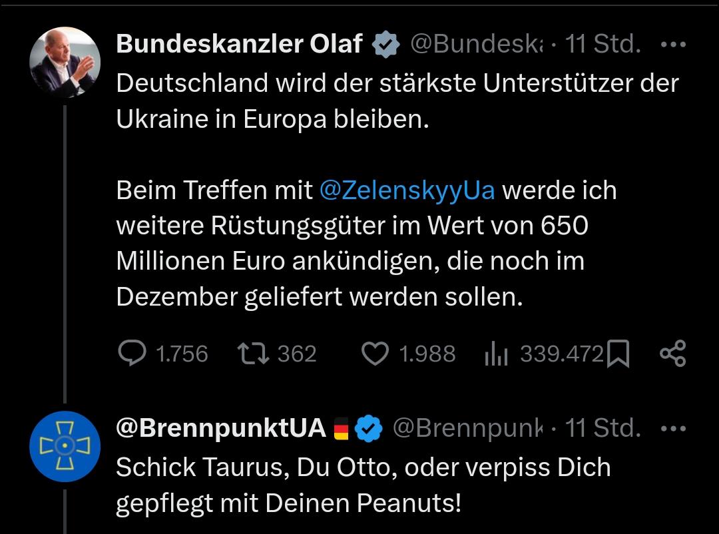
Task: Click the @ZelenskyyUa mention link
Action: (x=407, y=190)
